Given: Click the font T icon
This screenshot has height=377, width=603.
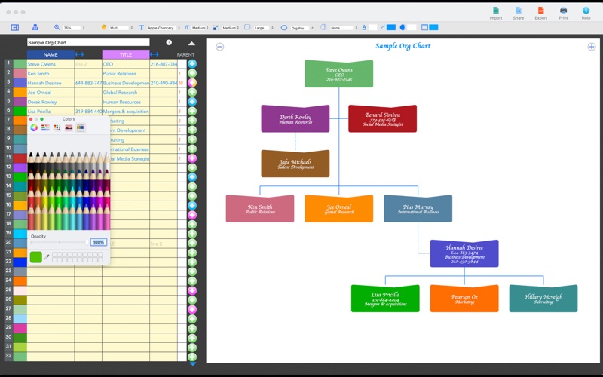Looking at the screenshot, I should (x=142, y=28).
